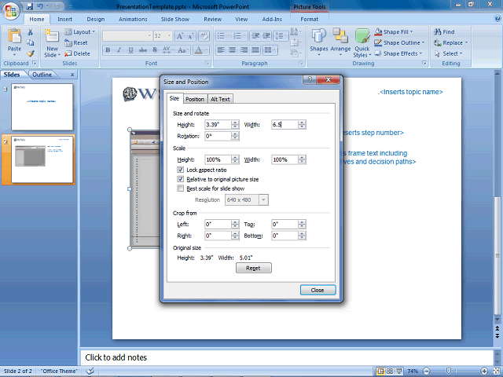Screen dimensions: 503x377
Task: Decrease font size with Shrink Font
Action: click(x=190, y=36)
